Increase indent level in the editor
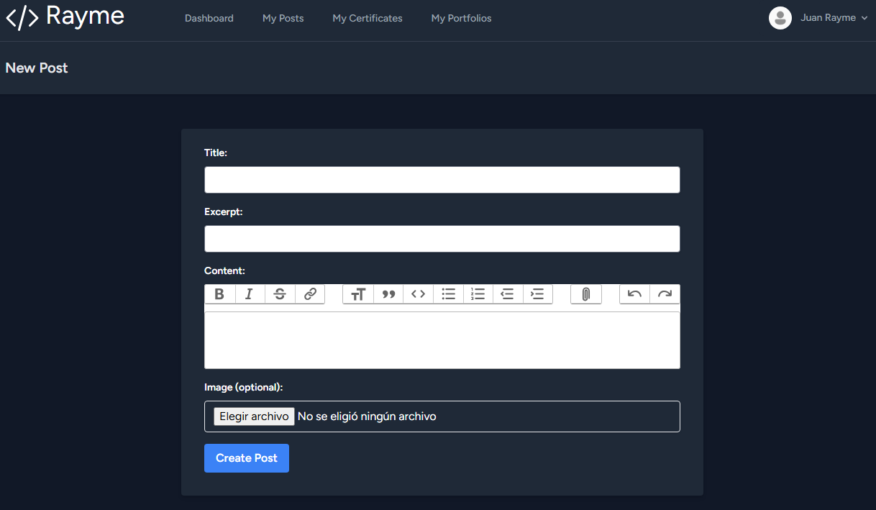The image size is (876, 510). click(x=537, y=294)
